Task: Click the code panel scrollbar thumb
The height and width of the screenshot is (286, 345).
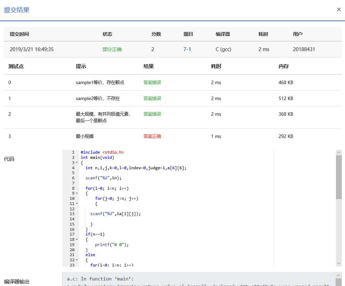Action: coord(339,177)
